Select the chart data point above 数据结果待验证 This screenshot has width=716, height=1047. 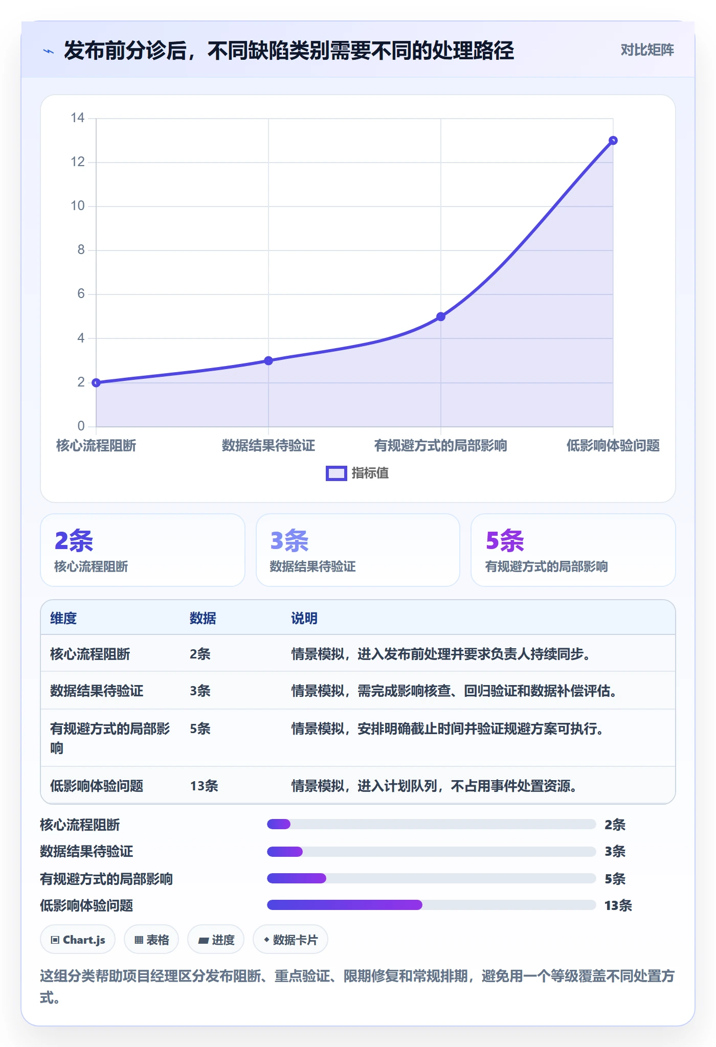(268, 360)
